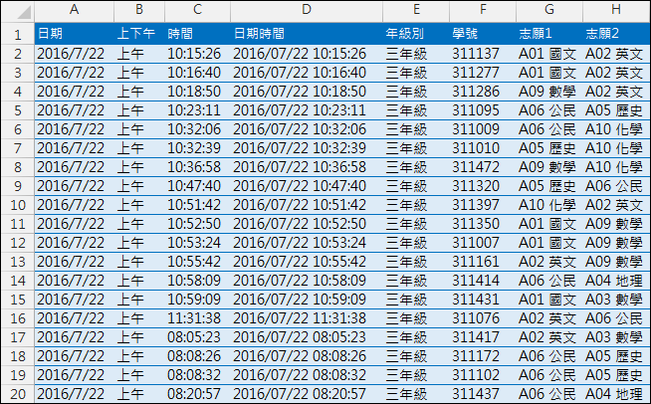
Task: Select student number 311102
Action: (483, 375)
